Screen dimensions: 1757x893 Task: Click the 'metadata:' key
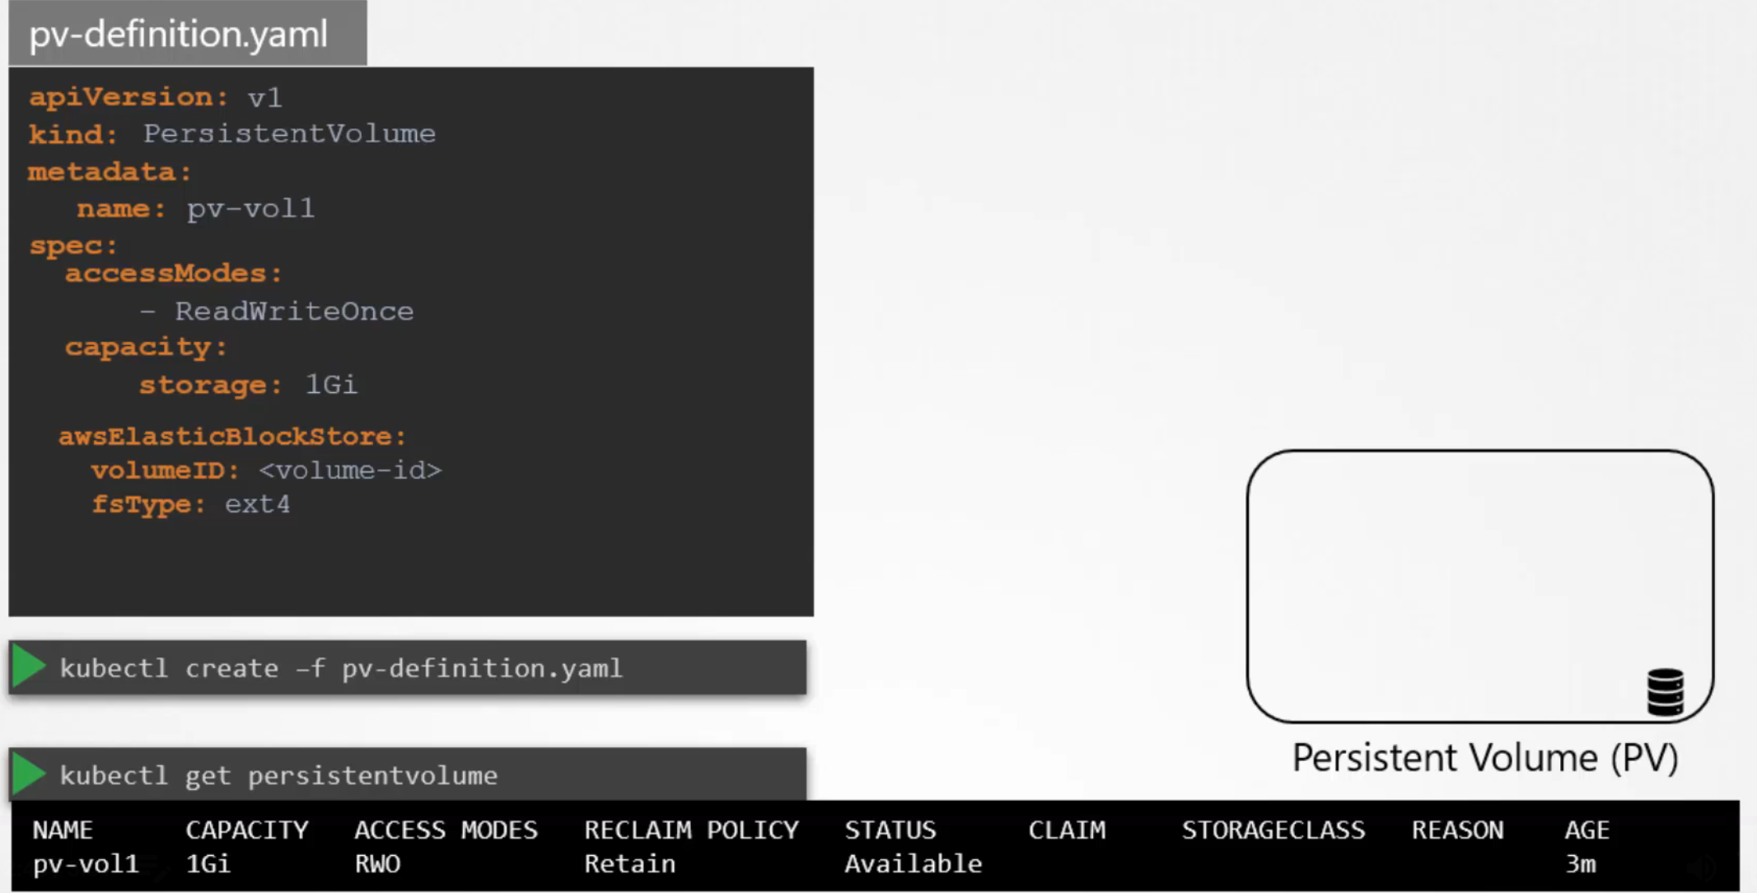point(110,171)
